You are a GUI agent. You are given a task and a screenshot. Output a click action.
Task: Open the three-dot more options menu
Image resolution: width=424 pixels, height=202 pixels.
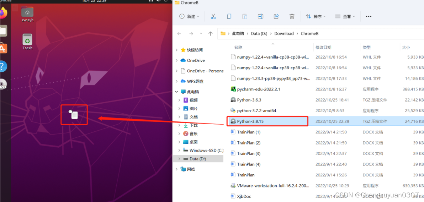pyautogui.click(x=368, y=16)
